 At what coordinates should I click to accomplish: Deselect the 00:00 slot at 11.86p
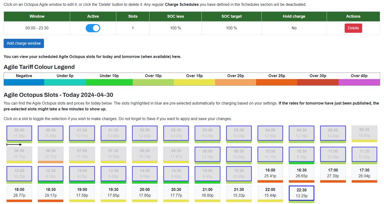pyautogui.click(x=19, y=133)
